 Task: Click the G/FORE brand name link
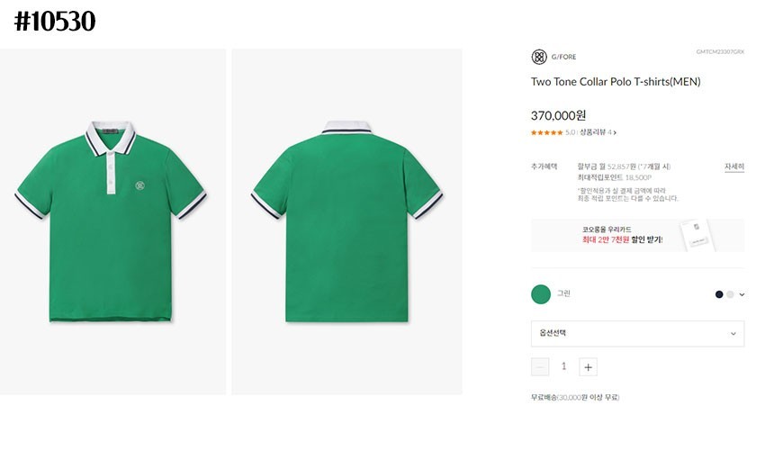pyautogui.click(x=562, y=58)
